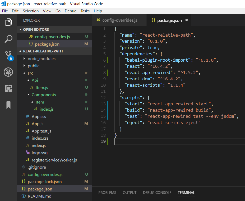Open the Search panel icon
The width and height of the screenshot is (245, 201).
(8, 38)
